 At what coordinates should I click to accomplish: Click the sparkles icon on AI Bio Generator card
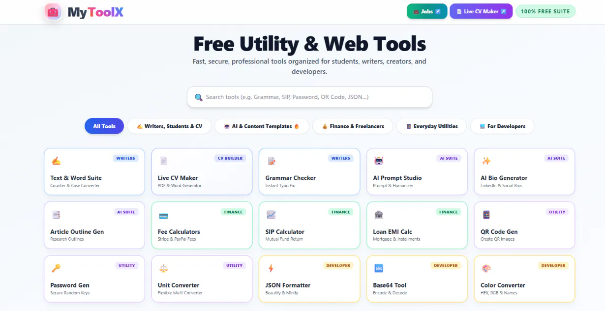(x=486, y=161)
